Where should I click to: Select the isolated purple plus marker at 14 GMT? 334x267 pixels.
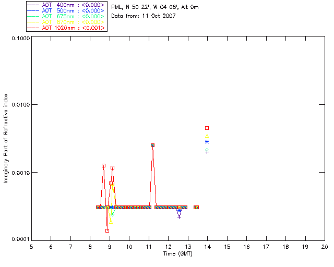coord(207,152)
